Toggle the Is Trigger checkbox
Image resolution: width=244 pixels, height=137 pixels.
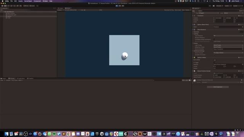point(214,62)
